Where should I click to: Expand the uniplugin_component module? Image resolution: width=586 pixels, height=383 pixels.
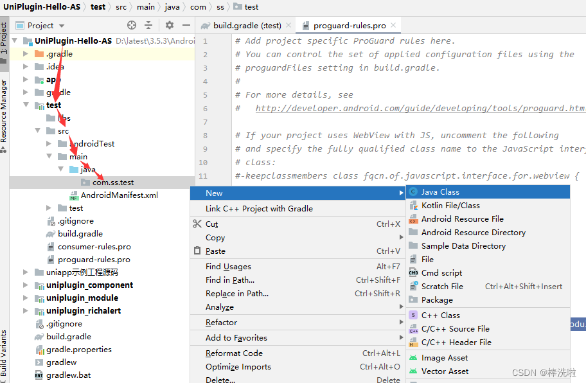26,285
